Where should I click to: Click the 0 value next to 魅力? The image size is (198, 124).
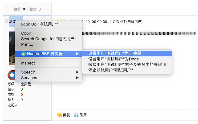[22, 100]
